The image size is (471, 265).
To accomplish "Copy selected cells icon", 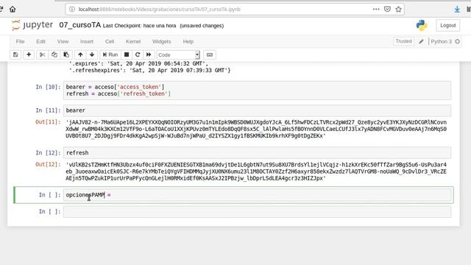I will point(54,54).
